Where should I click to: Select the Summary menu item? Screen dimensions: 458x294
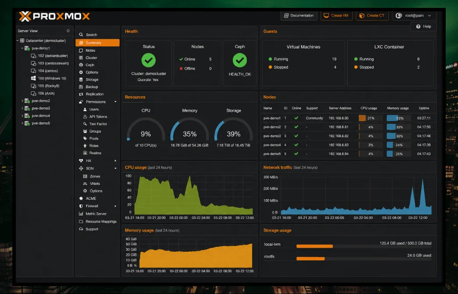pos(97,43)
